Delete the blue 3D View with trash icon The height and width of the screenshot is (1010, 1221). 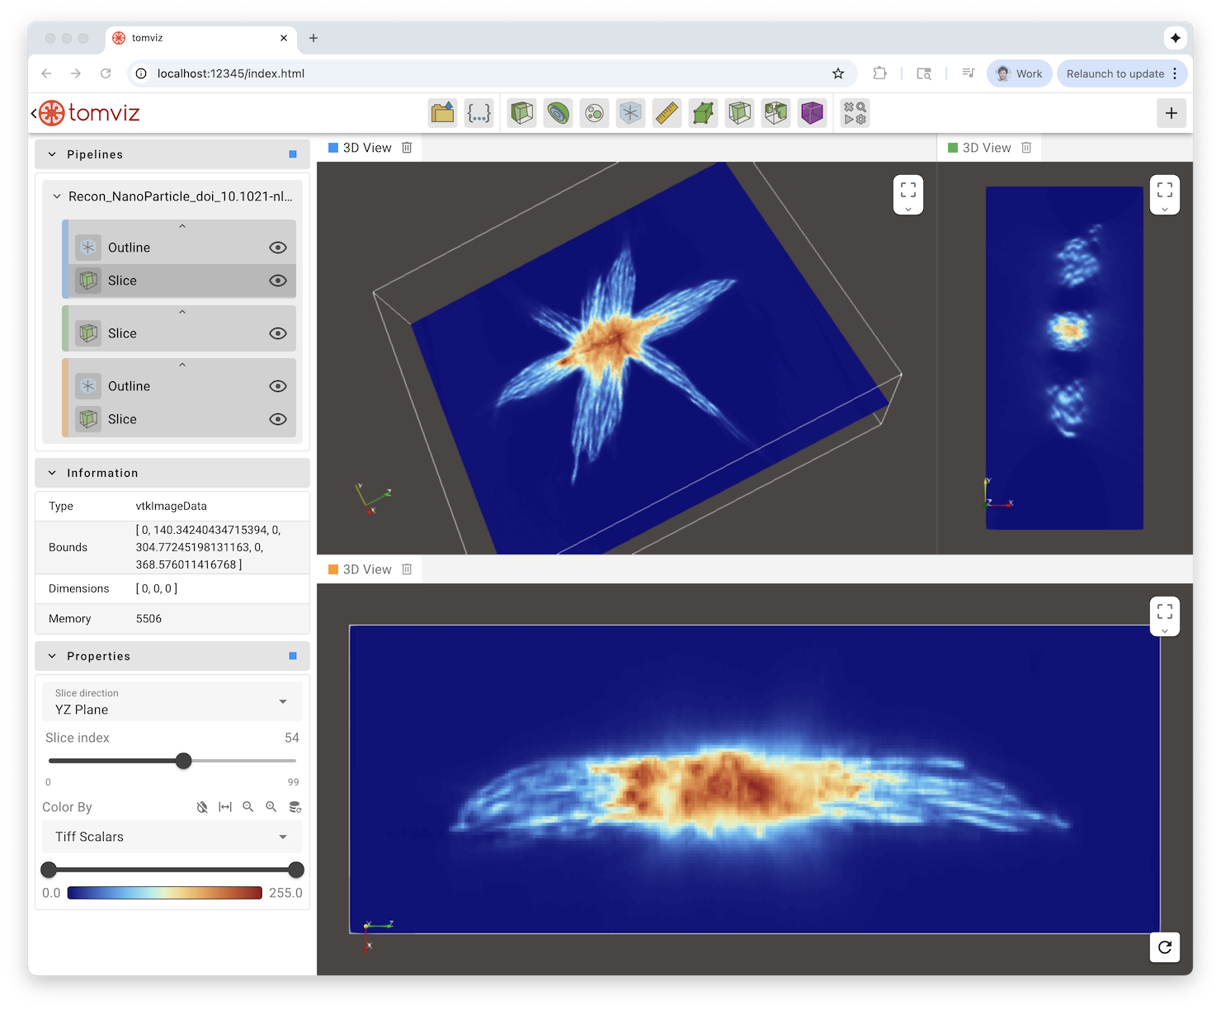coord(407,148)
